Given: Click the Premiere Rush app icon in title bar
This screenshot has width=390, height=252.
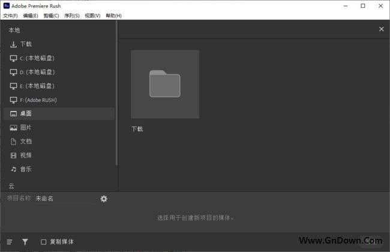Looking at the screenshot, I should pos(7,6).
